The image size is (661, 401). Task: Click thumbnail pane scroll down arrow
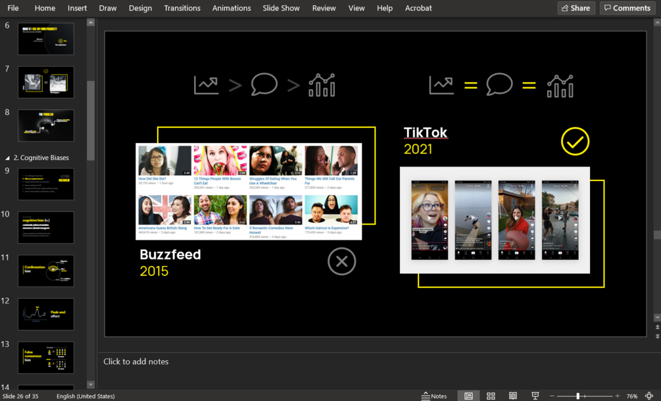(91, 384)
